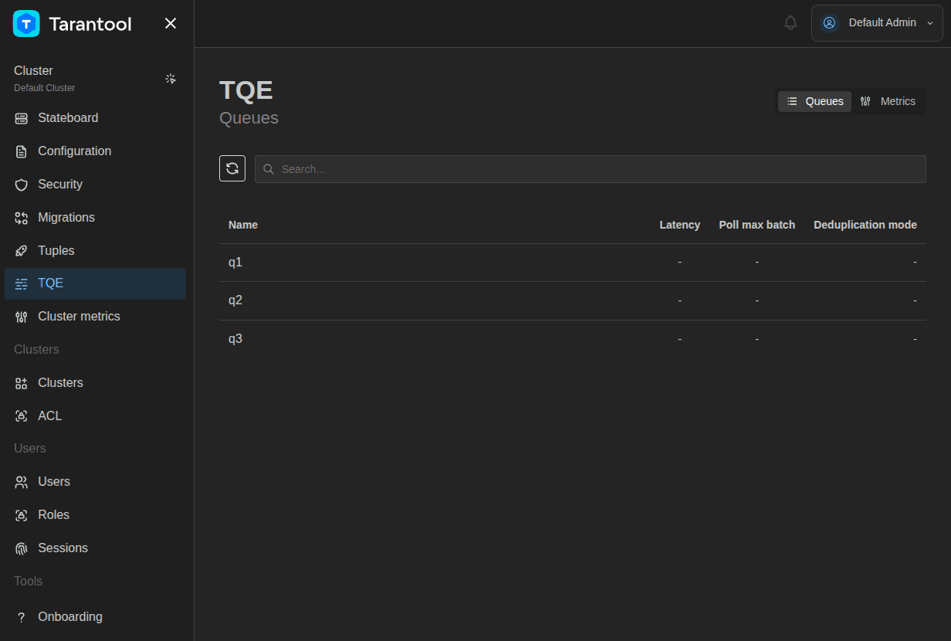Image resolution: width=951 pixels, height=641 pixels.
Task: Open the Roles page
Action: coord(95,515)
